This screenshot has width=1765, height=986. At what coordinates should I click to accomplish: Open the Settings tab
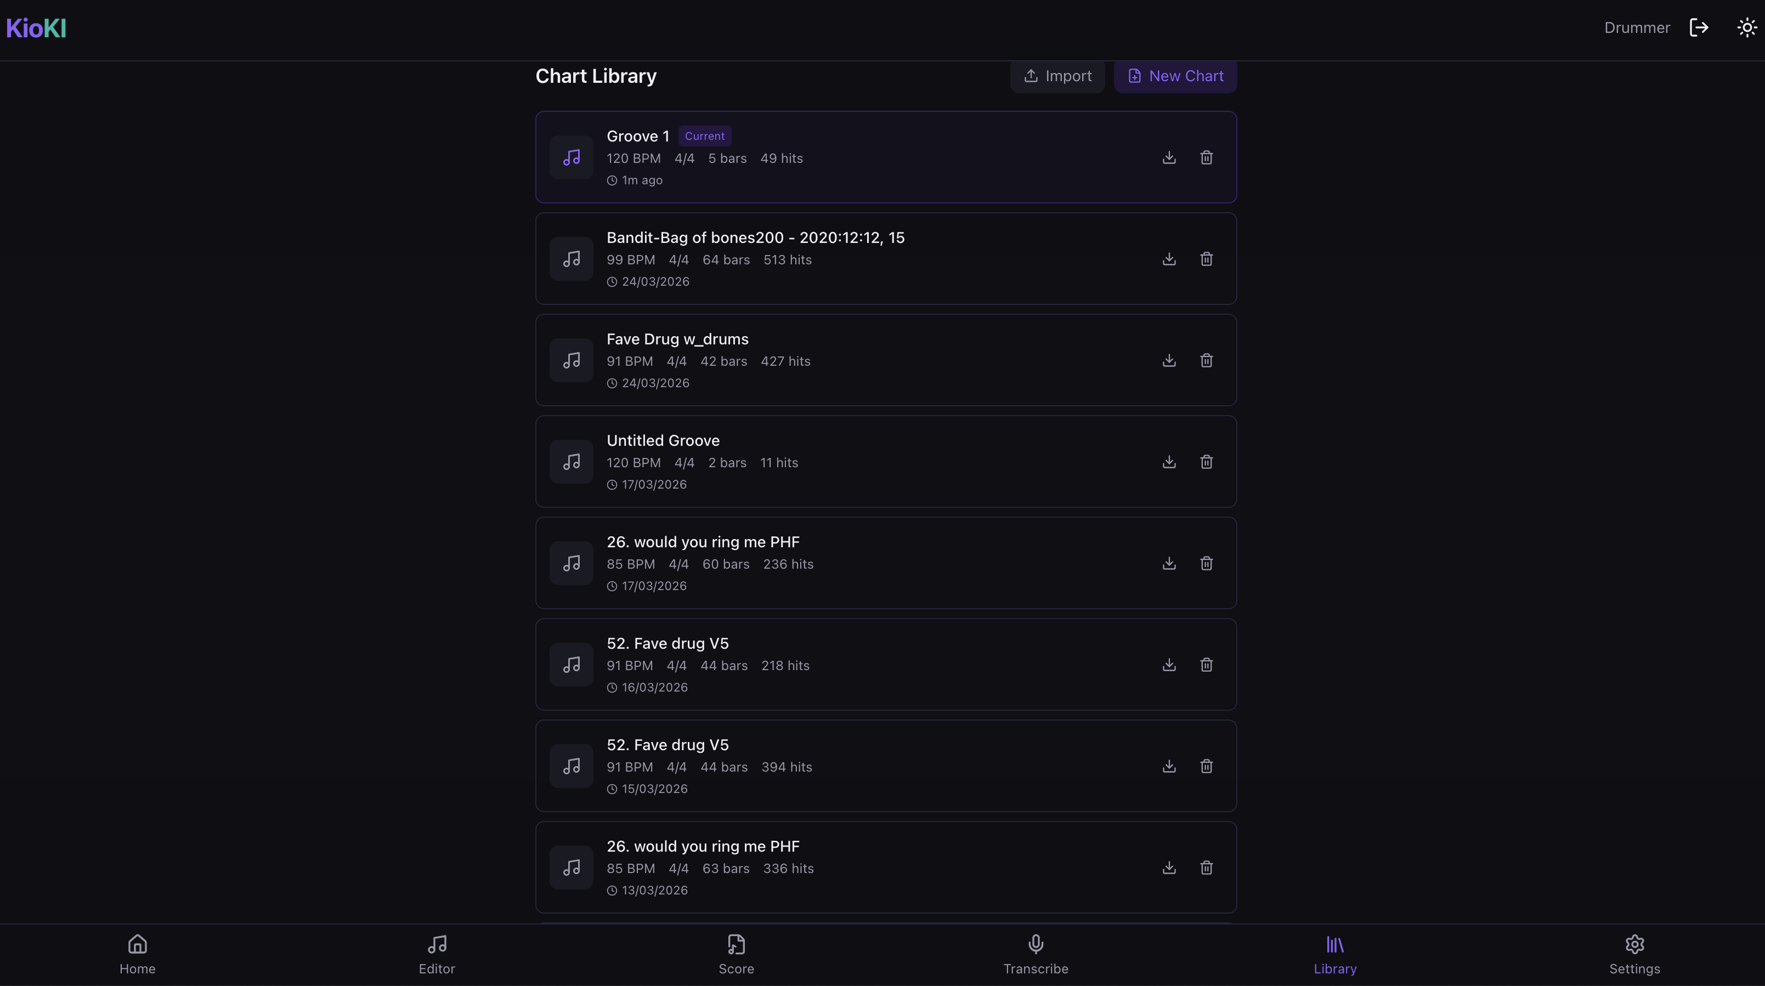pos(1634,954)
